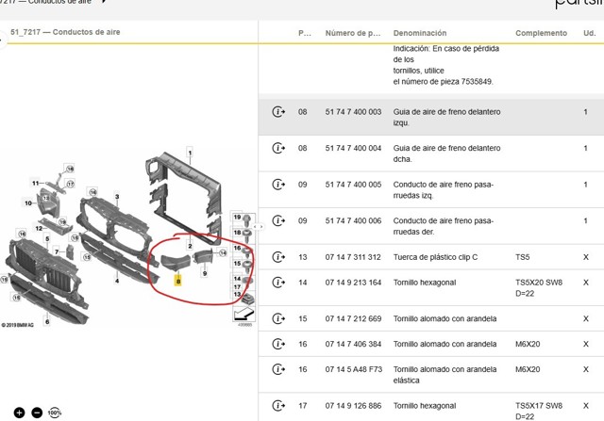This screenshot has width=604, height=421.
Task: Select callout 12 in the diagram
Action: 39,228
